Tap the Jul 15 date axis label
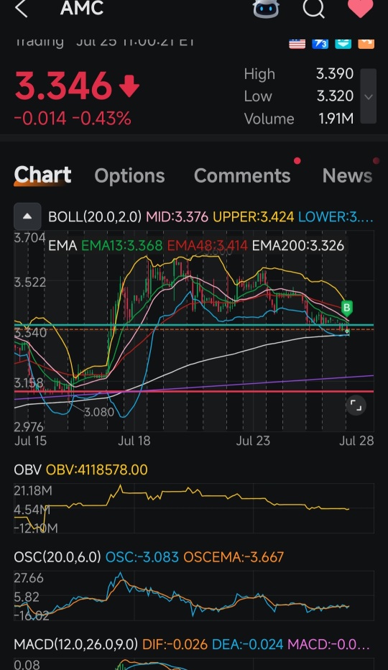This screenshot has height=670, width=388. (x=30, y=441)
